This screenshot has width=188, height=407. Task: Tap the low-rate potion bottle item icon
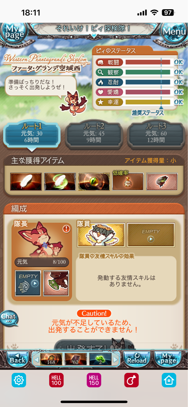pos(128,182)
